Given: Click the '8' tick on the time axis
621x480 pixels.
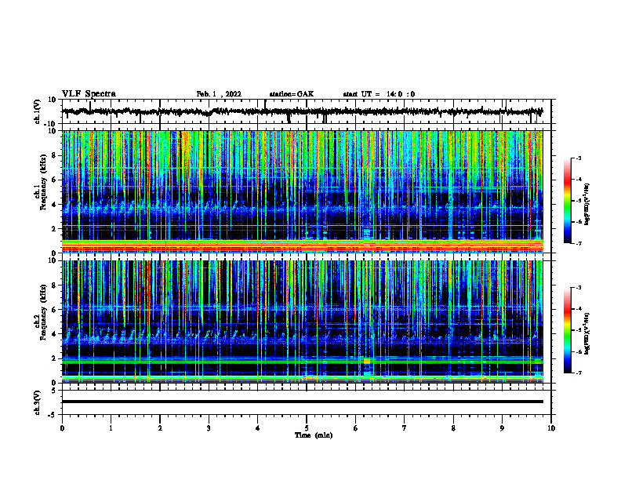Looking at the screenshot, I should (x=453, y=428).
